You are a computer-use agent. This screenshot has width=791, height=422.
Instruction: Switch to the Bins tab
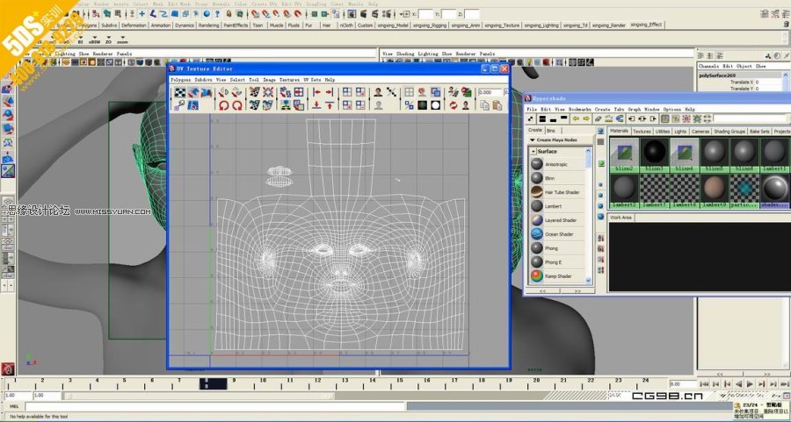pyautogui.click(x=551, y=131)
